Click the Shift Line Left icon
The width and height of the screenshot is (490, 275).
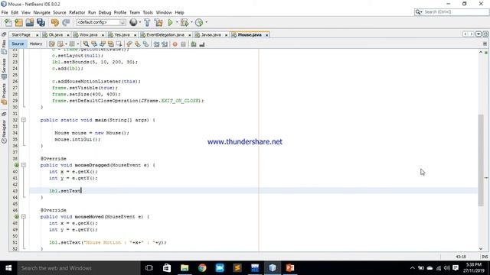pyautogui.click(x=156, y=44)
